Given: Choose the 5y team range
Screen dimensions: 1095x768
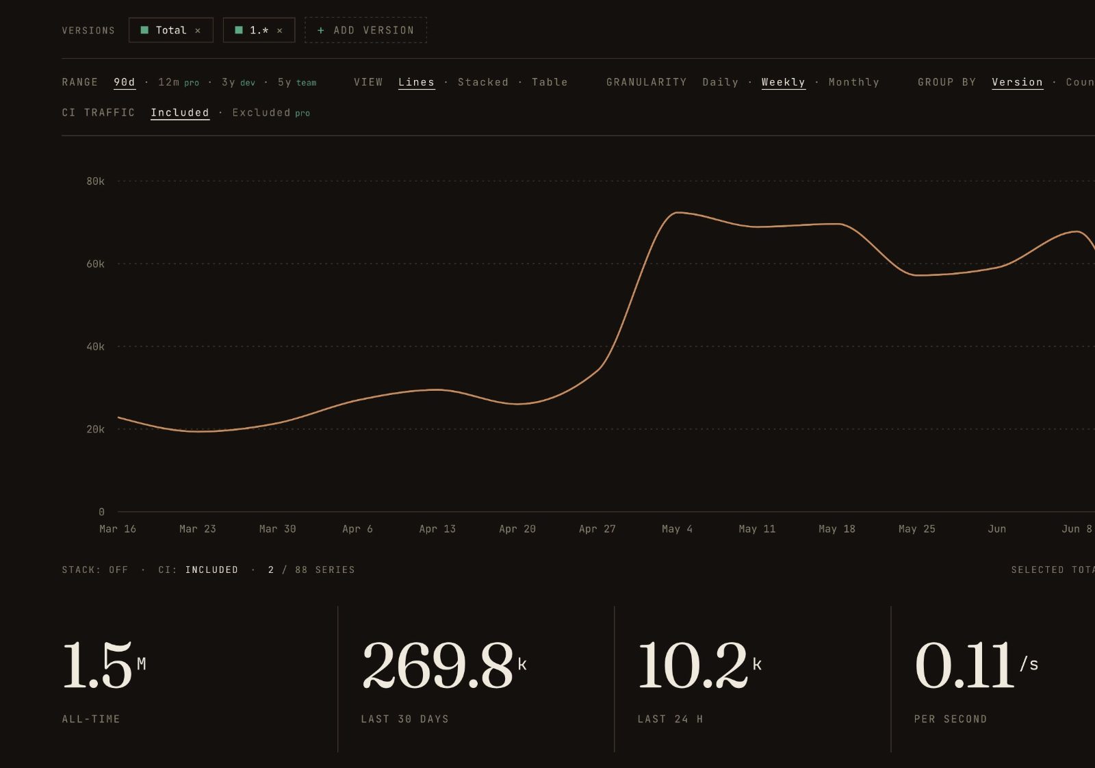Looking at the screenshot, I should pyautogui.click(x=297, y=82).
